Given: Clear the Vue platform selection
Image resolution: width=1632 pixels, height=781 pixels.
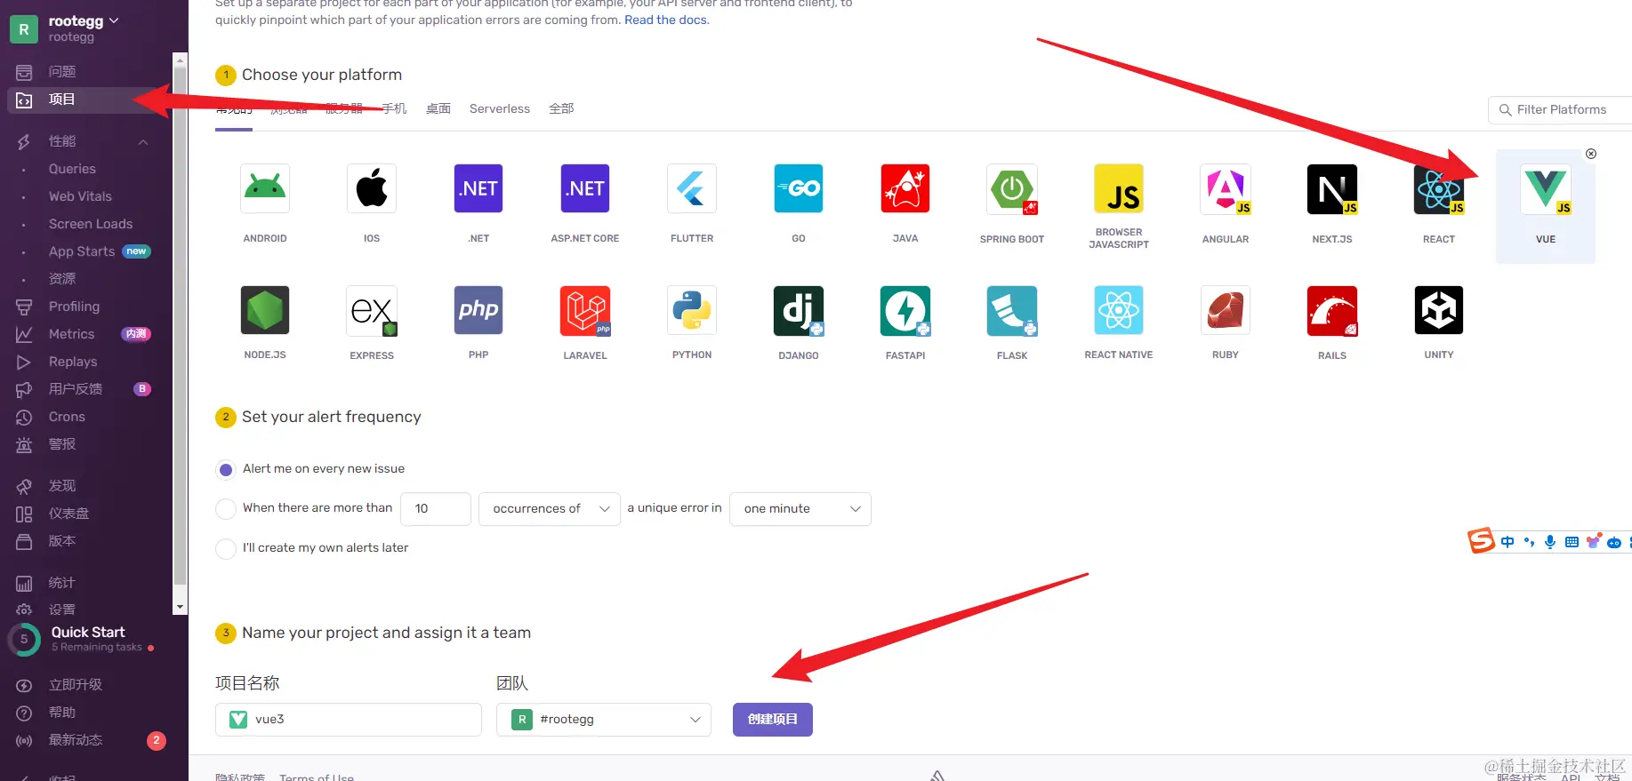Looking at the screenshot, I should point(1591,154).
